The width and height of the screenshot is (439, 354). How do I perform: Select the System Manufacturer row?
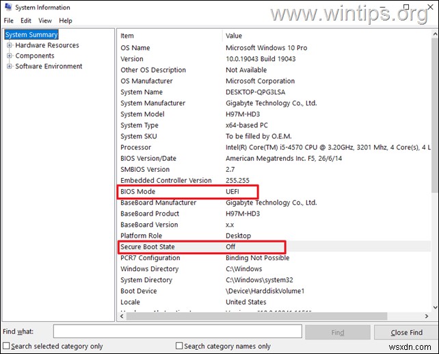click(274, 103)
